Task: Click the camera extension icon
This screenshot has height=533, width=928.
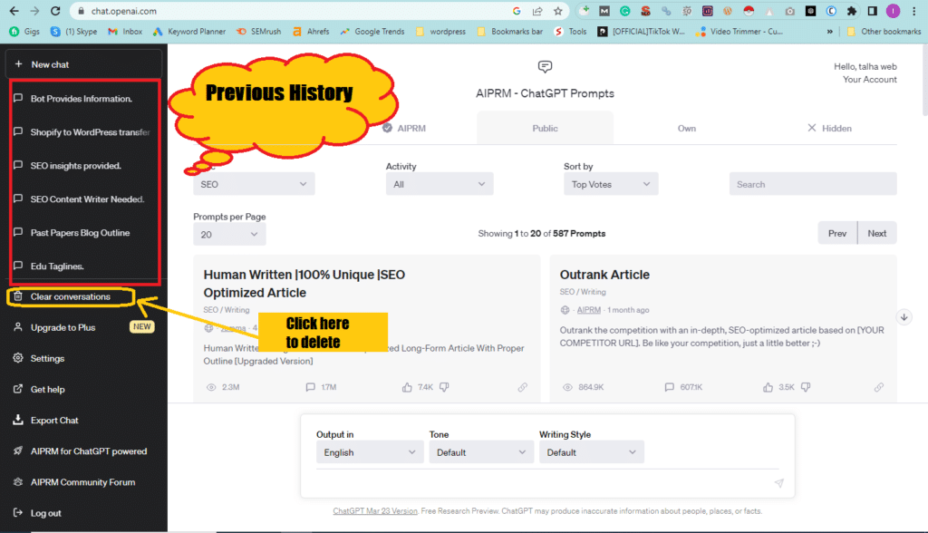Action: point(790,11)
